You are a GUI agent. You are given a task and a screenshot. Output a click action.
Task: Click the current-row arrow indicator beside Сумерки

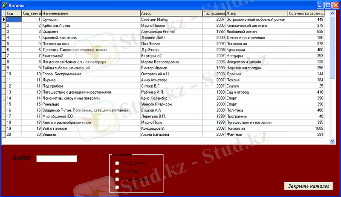tap(4, 19)
